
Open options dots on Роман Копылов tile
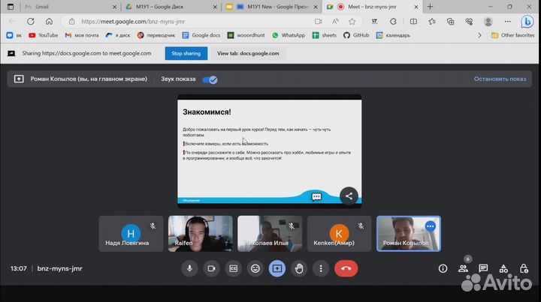[430, 226]
